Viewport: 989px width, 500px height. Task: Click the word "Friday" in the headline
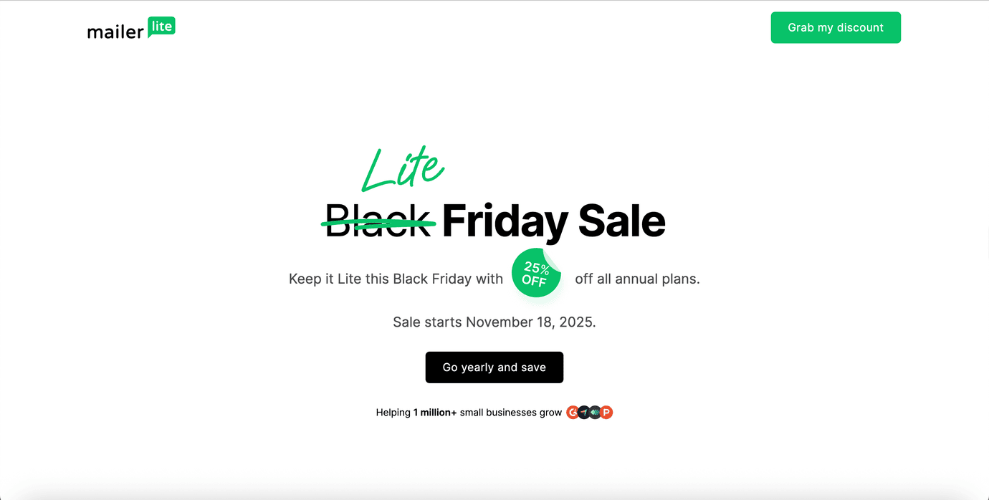pyautogui.click(x=505, y=221)
